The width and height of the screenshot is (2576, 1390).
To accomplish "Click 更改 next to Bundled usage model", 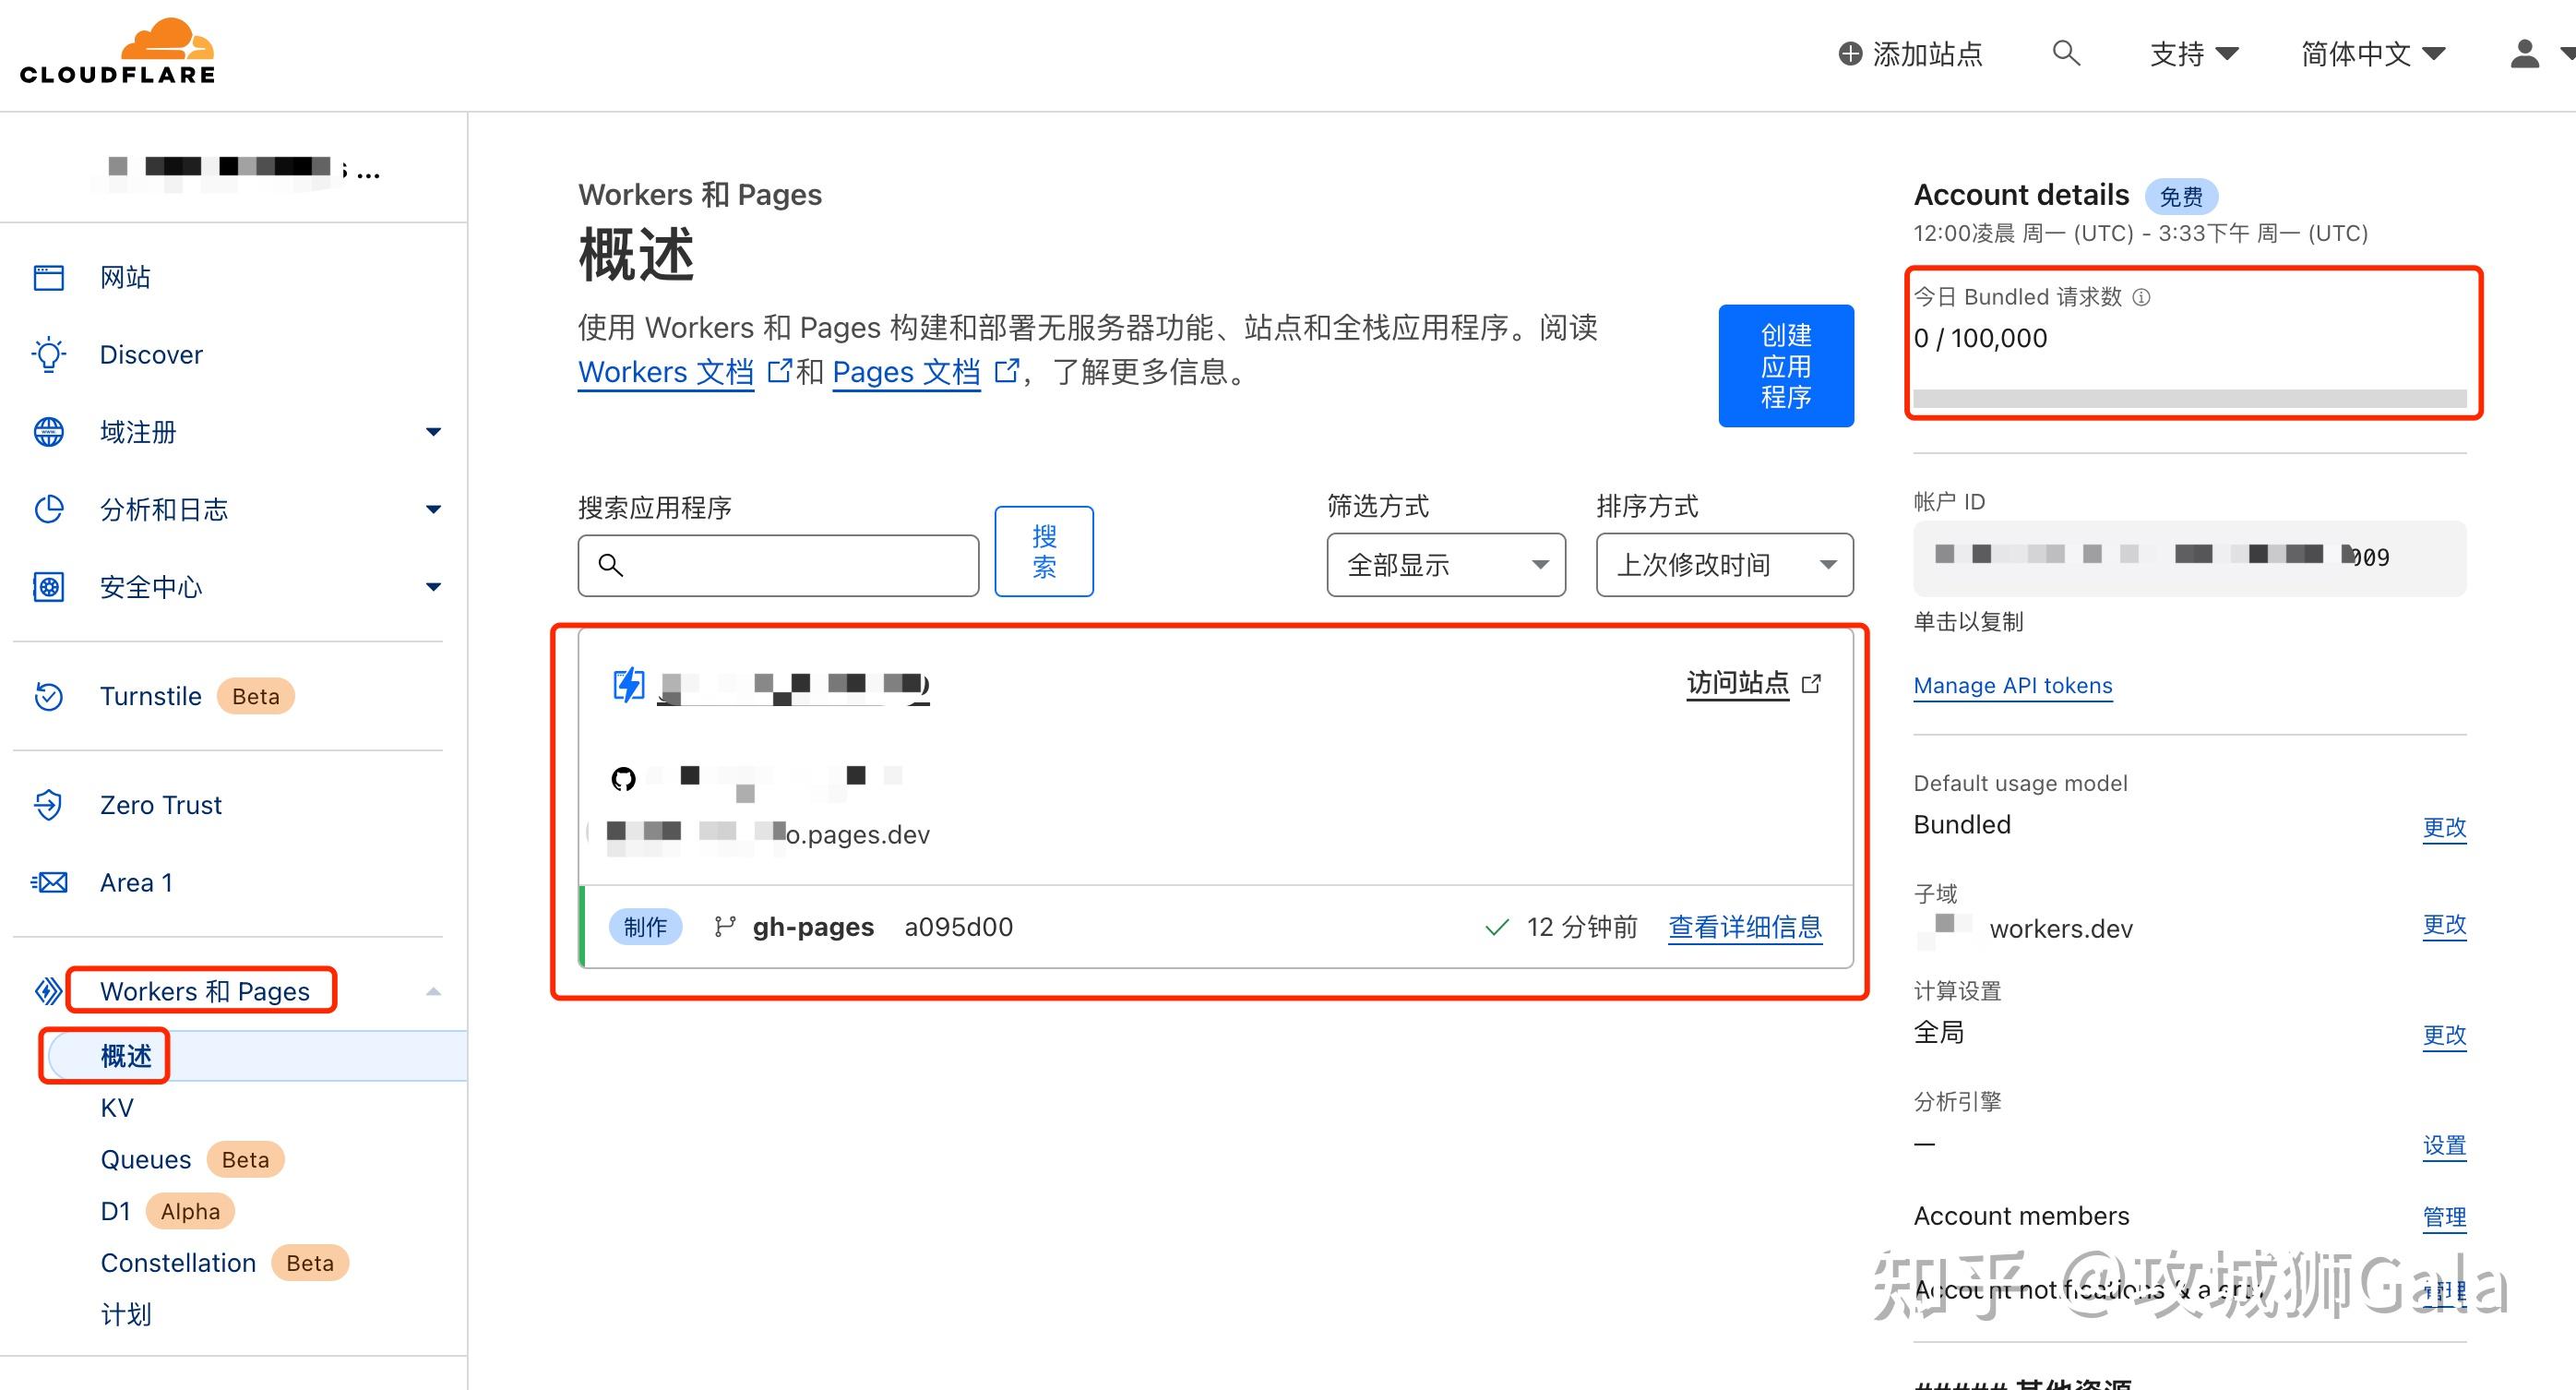I will click(x=2444, y=828).
